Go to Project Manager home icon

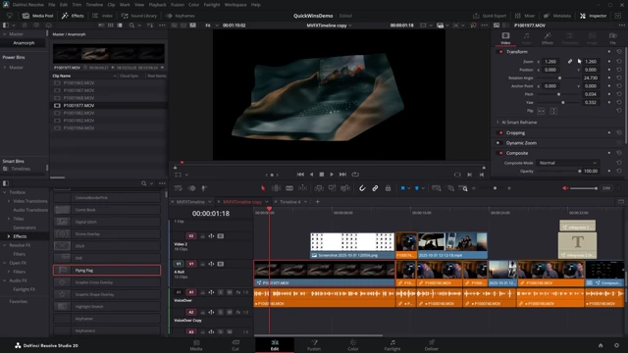(x=601, y=345)
